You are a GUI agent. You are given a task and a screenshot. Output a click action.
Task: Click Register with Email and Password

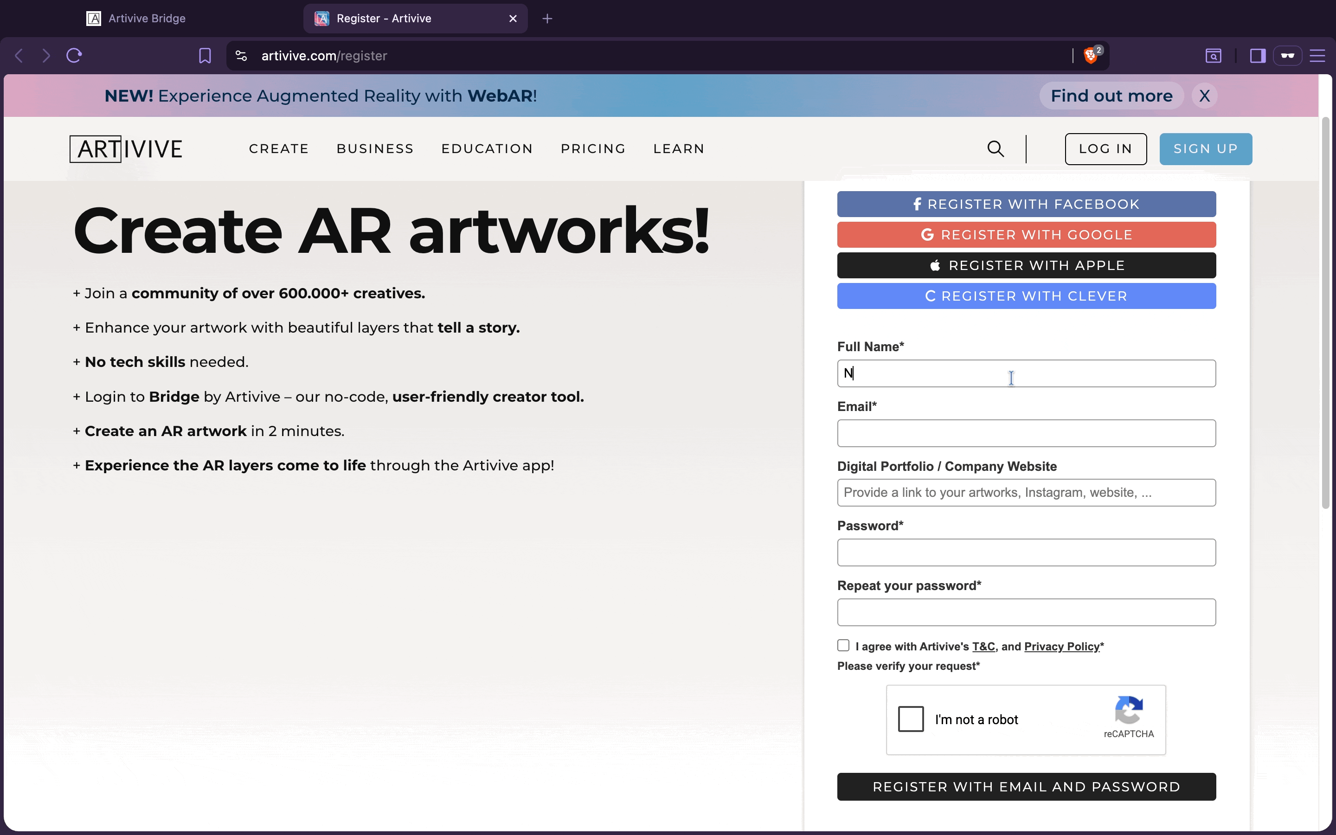(x=1026, y=786)
